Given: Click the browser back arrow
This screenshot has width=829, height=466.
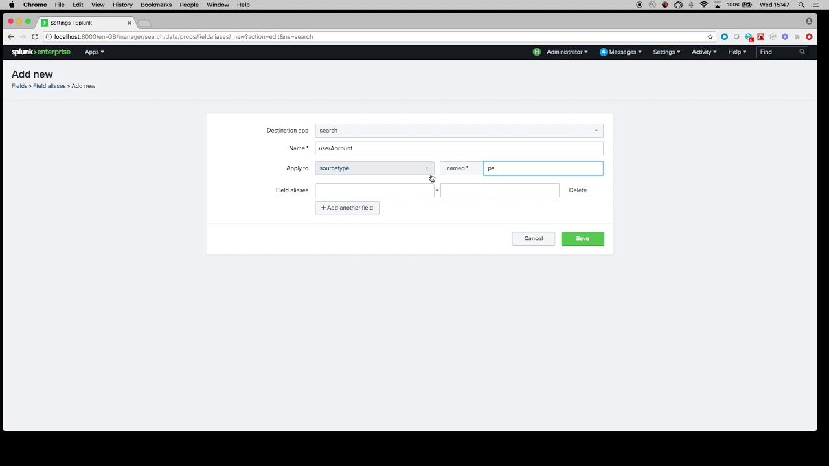Looking at the screenshot, I should [10, 37].
